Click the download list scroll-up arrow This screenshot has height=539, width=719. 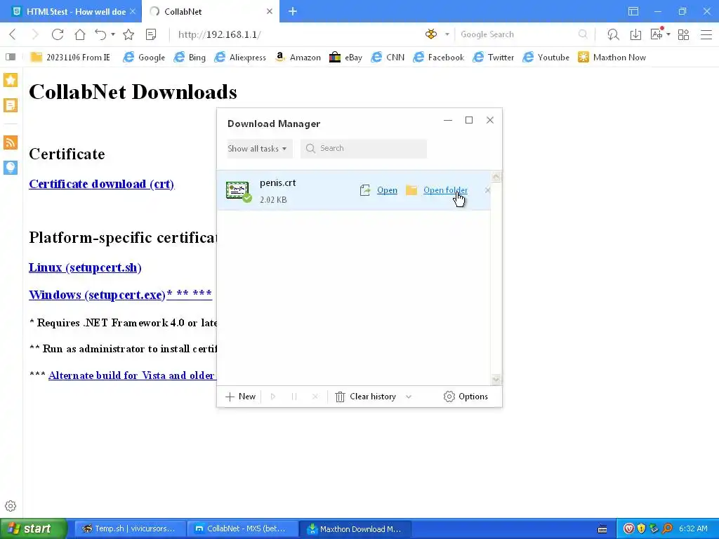click(x=496, y=177)
